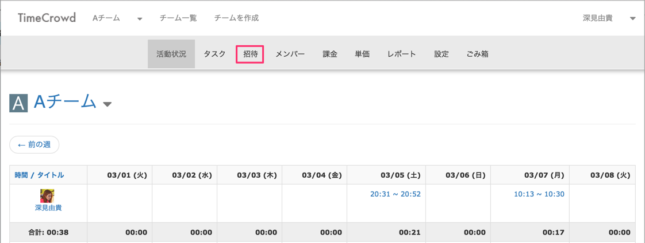Expand the arrow beside Aチーム heading
Screen dimensions: 645x243
107,104
